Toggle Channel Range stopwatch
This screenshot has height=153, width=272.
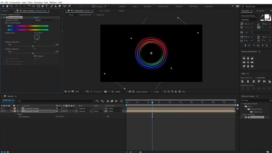pos(7,23)
